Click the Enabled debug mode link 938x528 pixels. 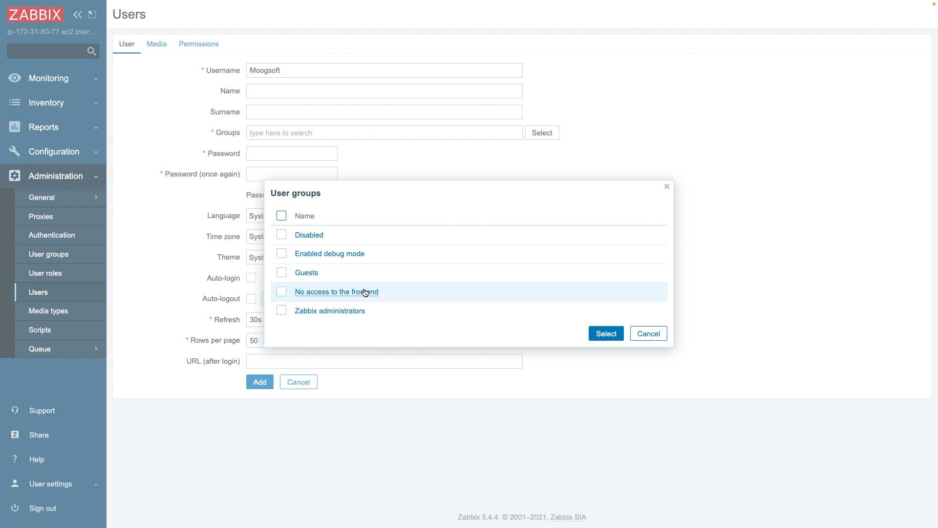pos(329,254)
